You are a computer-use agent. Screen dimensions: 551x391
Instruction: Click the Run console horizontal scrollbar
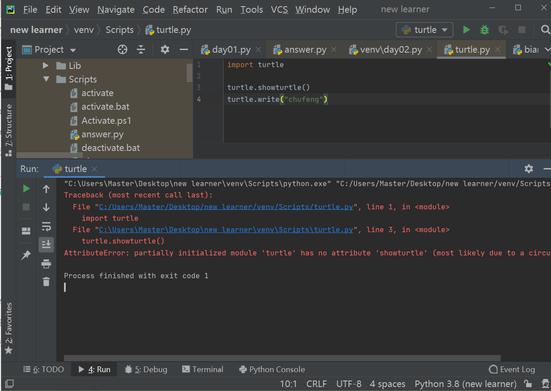282,358
